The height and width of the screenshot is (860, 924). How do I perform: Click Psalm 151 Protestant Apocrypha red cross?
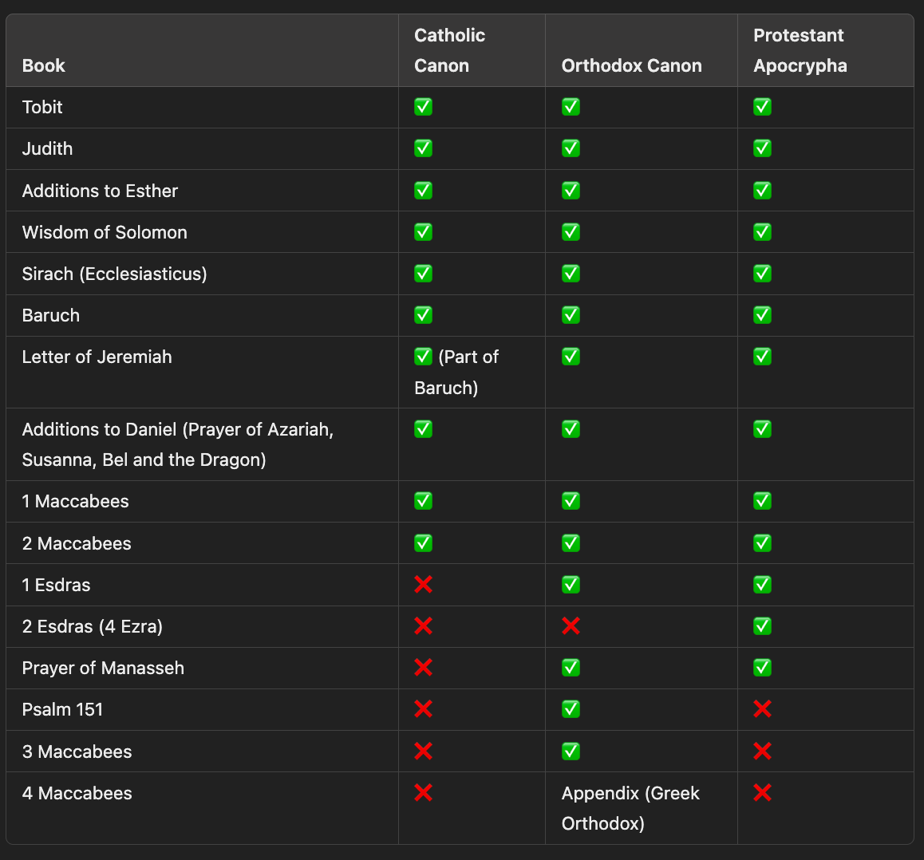pyautogui.click(x=762, y=708)
